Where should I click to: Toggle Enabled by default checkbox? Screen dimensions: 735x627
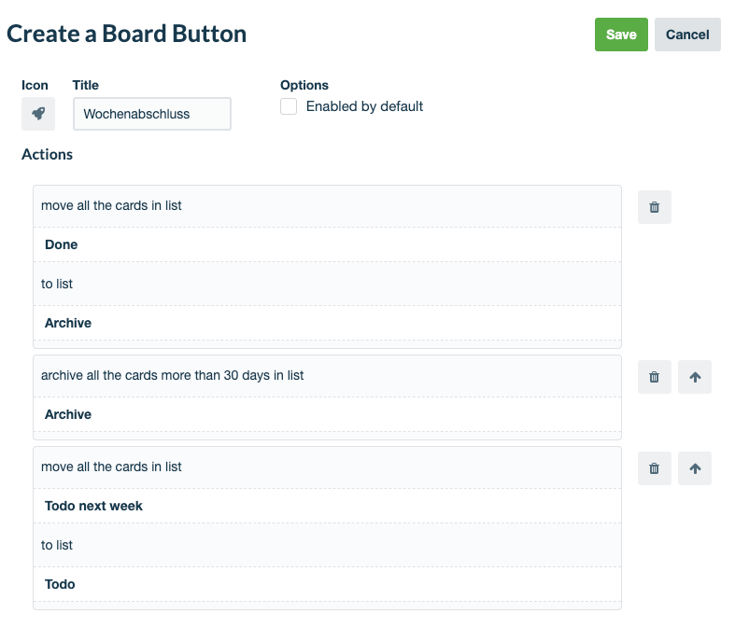pyautogui.click(x=289, y=106)
